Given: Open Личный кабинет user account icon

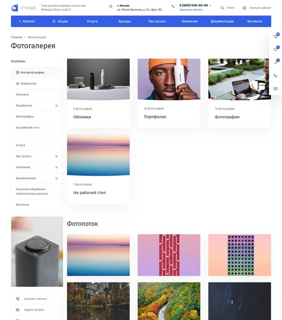Looking at the screenshot, I should [244, 8].
